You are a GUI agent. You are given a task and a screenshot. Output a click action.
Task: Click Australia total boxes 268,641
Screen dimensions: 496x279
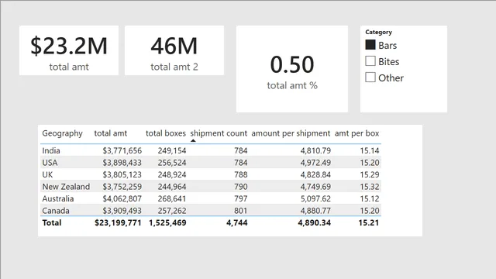point(172,198)
